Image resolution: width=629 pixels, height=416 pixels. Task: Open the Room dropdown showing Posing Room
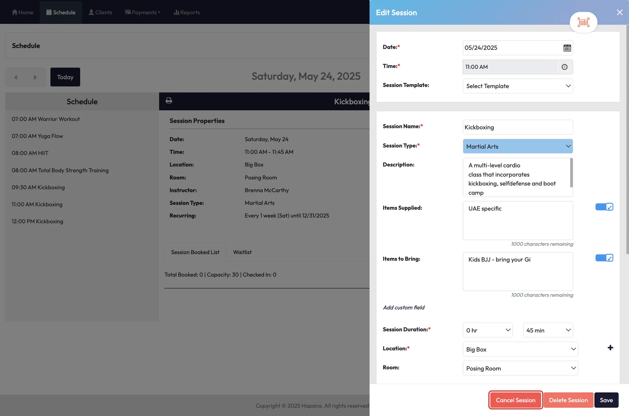pyautogui.click(x=520, y=368)
